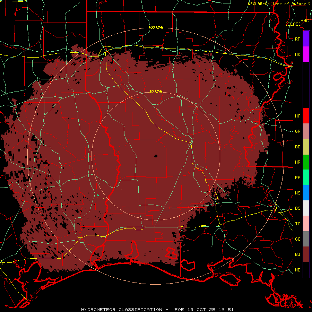Click the KPOE radar site identifier

[x=178, y=310]
